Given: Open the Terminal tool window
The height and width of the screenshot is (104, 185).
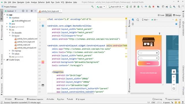Looking at the screenshot, I should [x=19, y=99].
